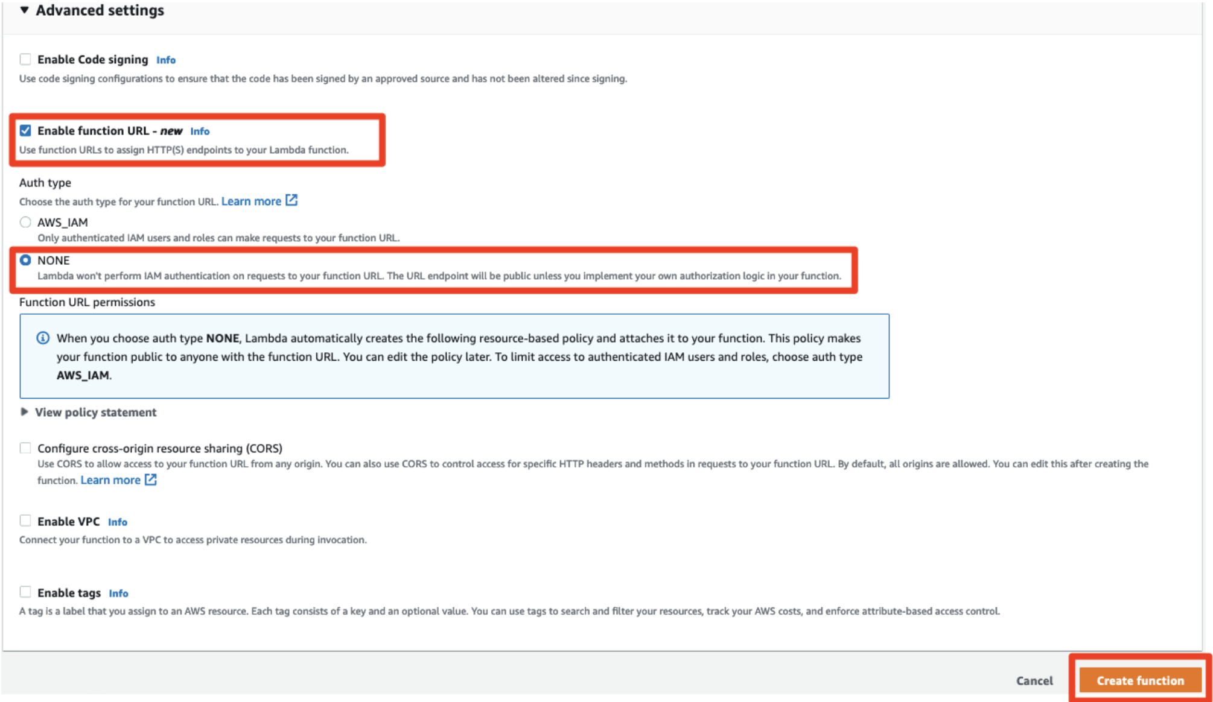This screenshot has height=702, width=1213.
Task: Click Learn more link under CORS description
Action: click(110, 480)
